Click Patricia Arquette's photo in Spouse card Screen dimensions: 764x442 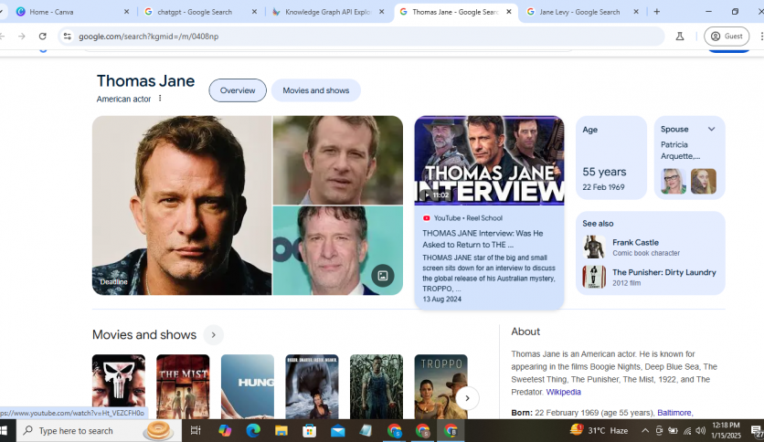[674, 181]
